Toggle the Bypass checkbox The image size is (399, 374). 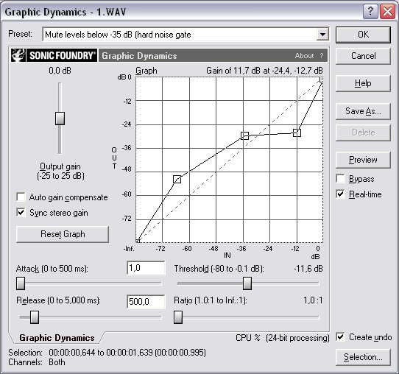[x=340, y=179]
